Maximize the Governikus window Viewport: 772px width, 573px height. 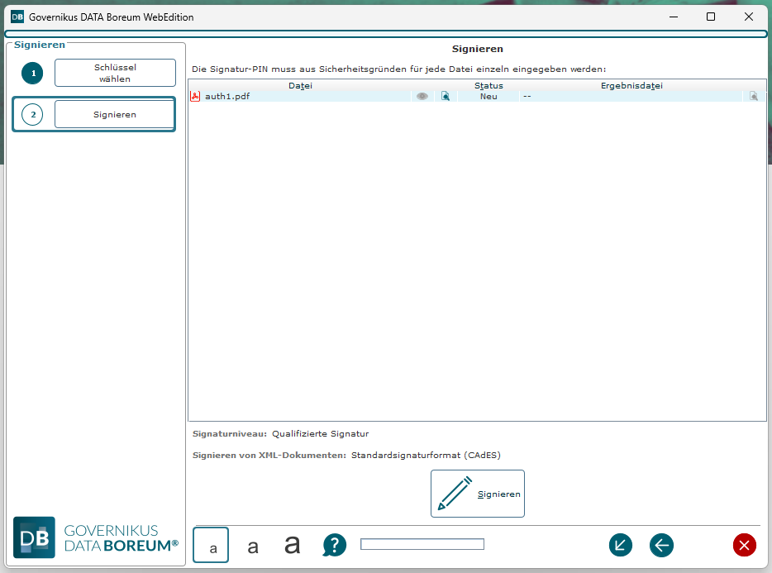point(711,17)
